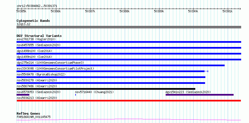
Task: Select the nsv5930278 (Almarri2020) blue bar
Action: 111,83
